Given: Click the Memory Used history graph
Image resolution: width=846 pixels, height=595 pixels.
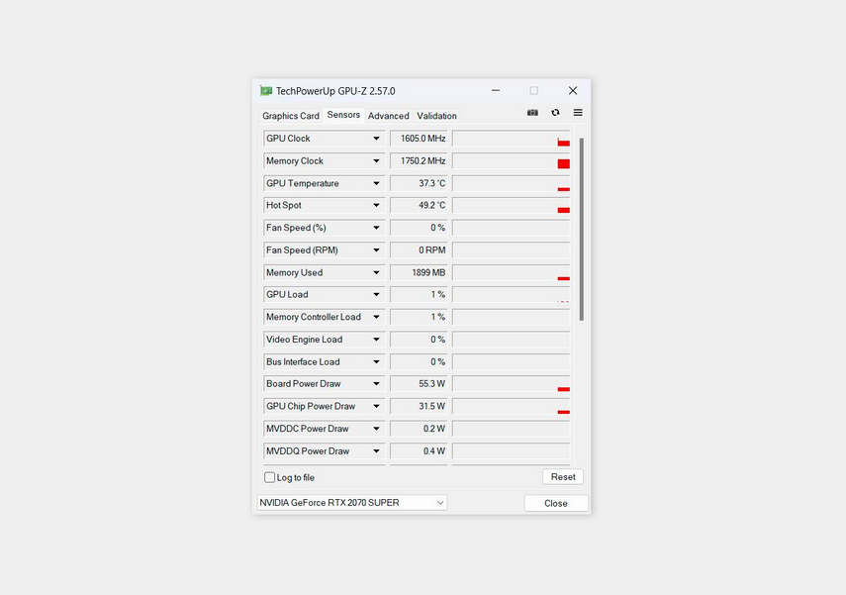Looking at the screenshot, I should pyautogui.click(x=511, y=272).
